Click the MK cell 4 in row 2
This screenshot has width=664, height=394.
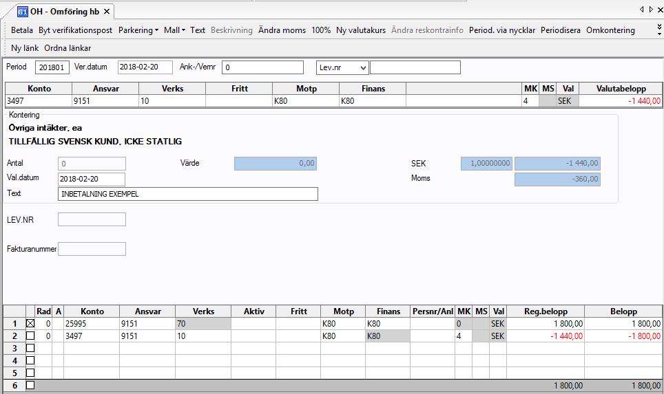tap(464, 336)
